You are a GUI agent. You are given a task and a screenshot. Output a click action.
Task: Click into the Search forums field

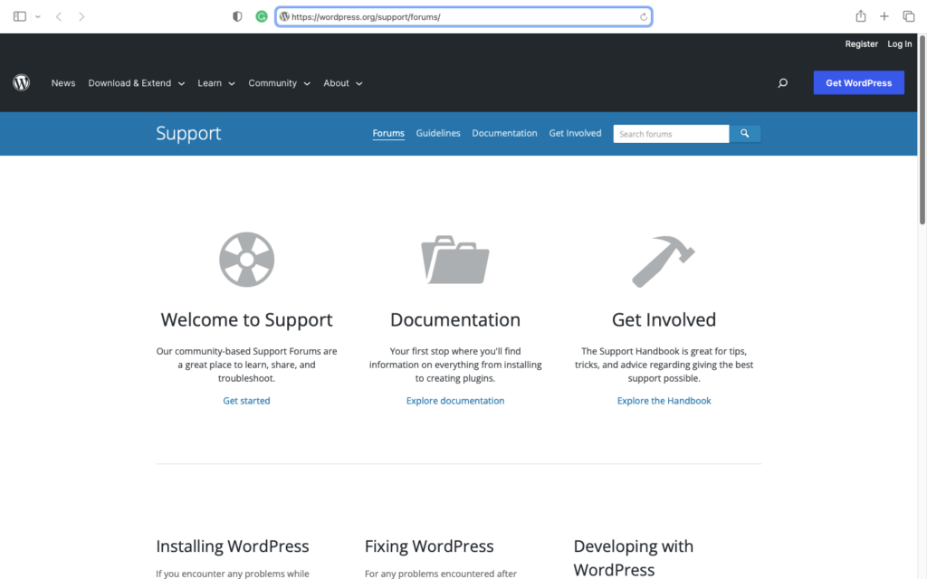click(671, 134)
